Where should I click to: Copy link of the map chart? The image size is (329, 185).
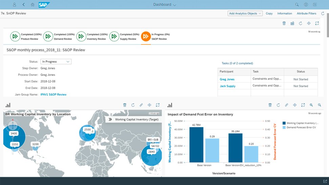click(x=141, y=105)
